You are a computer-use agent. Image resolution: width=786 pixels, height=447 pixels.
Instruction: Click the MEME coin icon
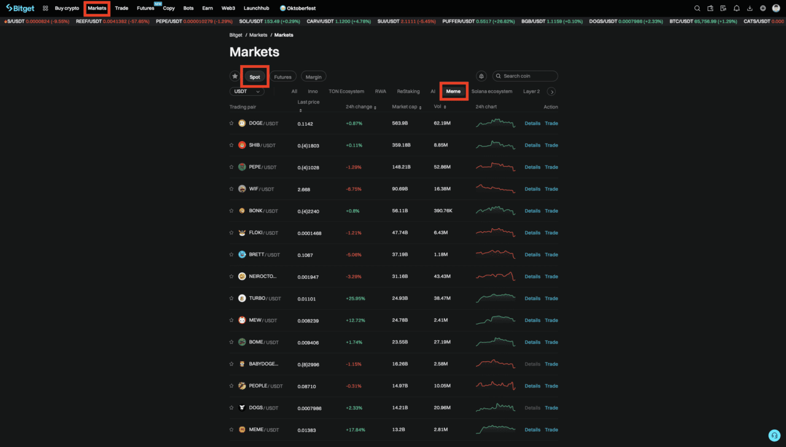point(242,430)
